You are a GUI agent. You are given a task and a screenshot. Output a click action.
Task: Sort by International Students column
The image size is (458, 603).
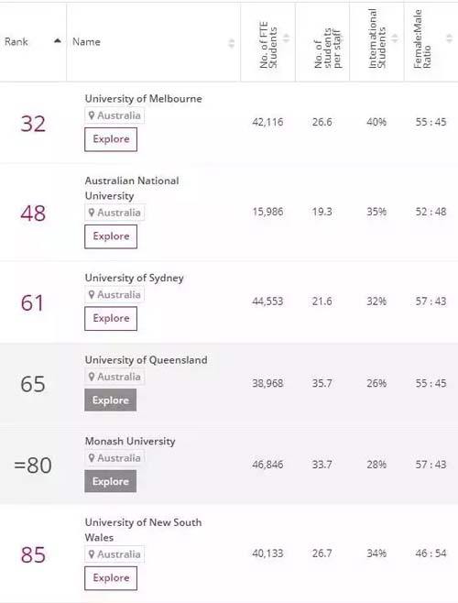tap(395, 38)
